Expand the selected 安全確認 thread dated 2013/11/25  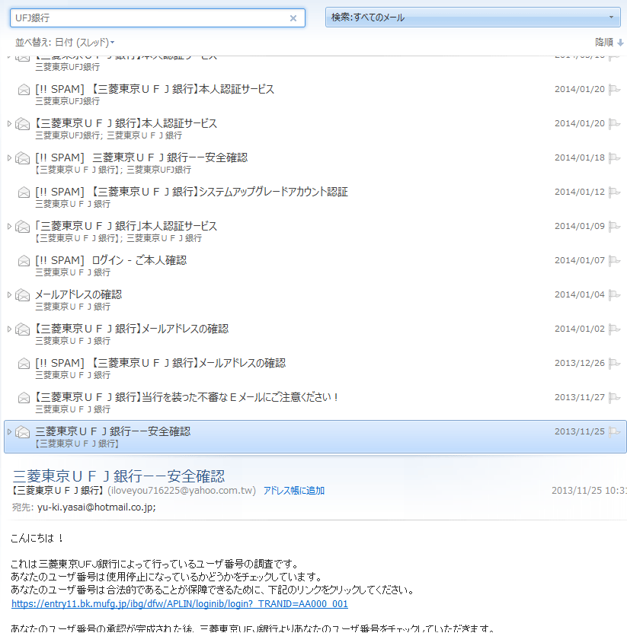[9, 432]
